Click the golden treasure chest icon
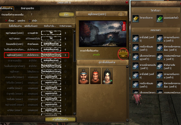Viewport: 181px width, 125px height. click(123, 54)
